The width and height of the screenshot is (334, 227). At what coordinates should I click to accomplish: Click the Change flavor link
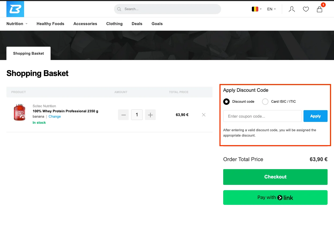55,117
